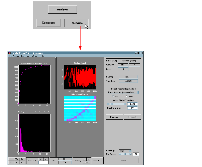Click the X+ zoom button
The image size is (202, 167).
point(11,159)
